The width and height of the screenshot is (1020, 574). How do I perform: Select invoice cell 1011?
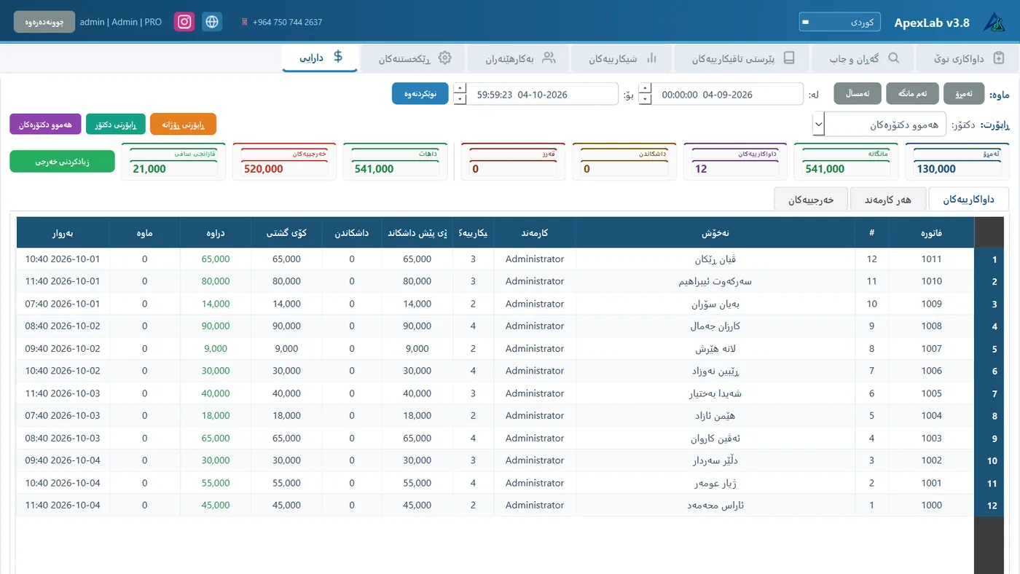point(931,259)
